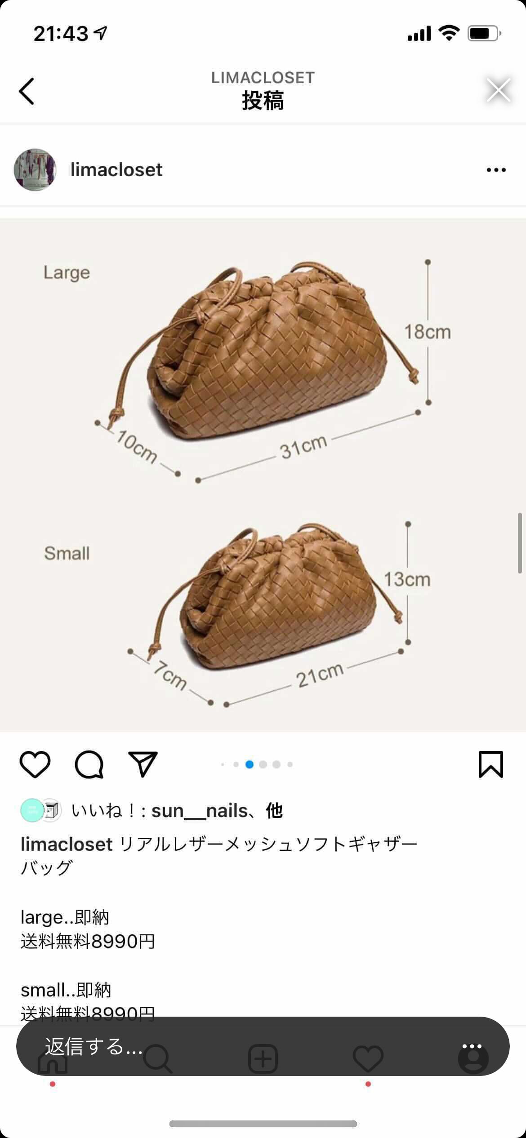This screenshot has height=1138, width=526.
Task: Click the page scrollbar handle
Action: [x=520, y=542]
